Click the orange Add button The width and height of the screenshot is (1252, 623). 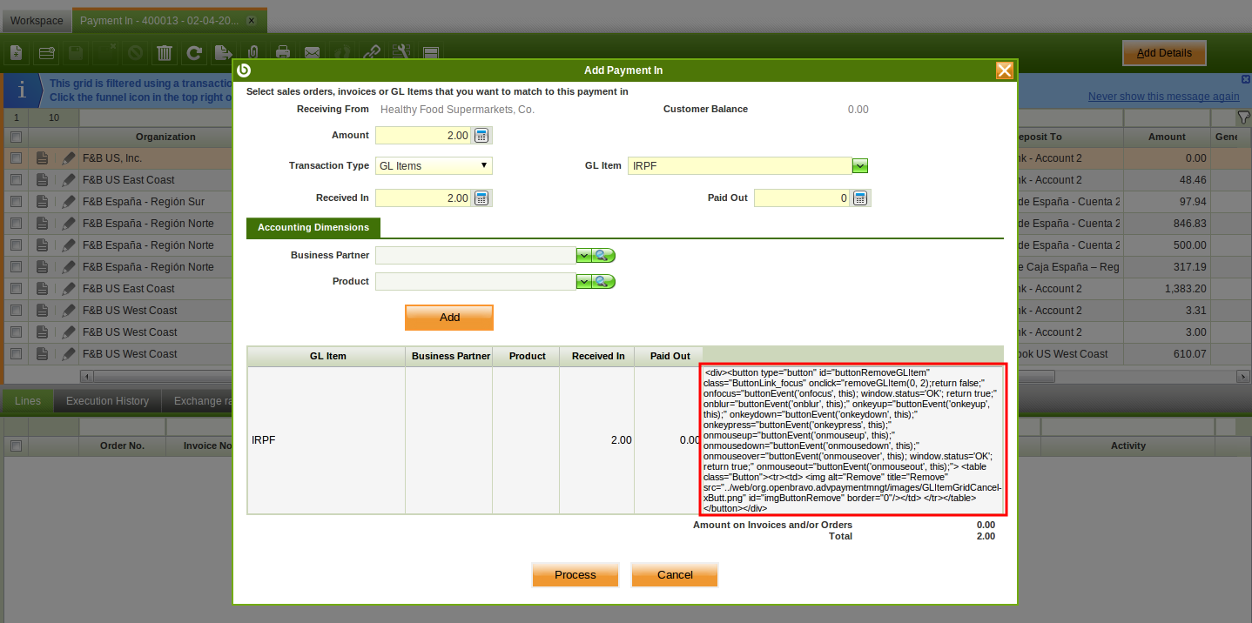(449, 318)
